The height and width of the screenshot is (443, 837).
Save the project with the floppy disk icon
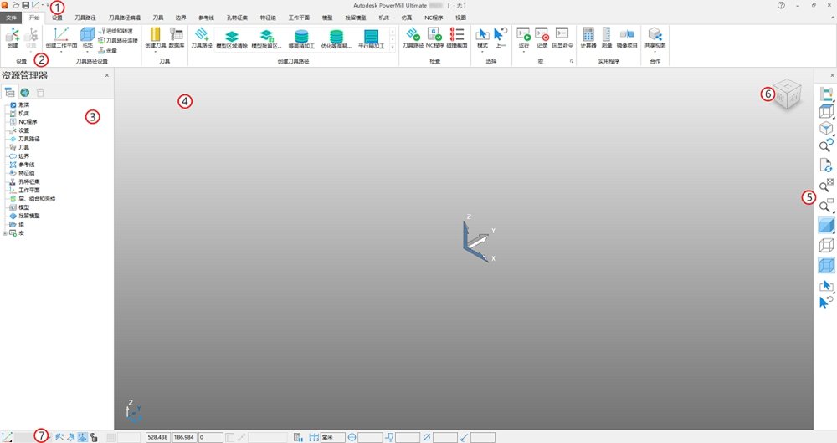click(25, 5)
